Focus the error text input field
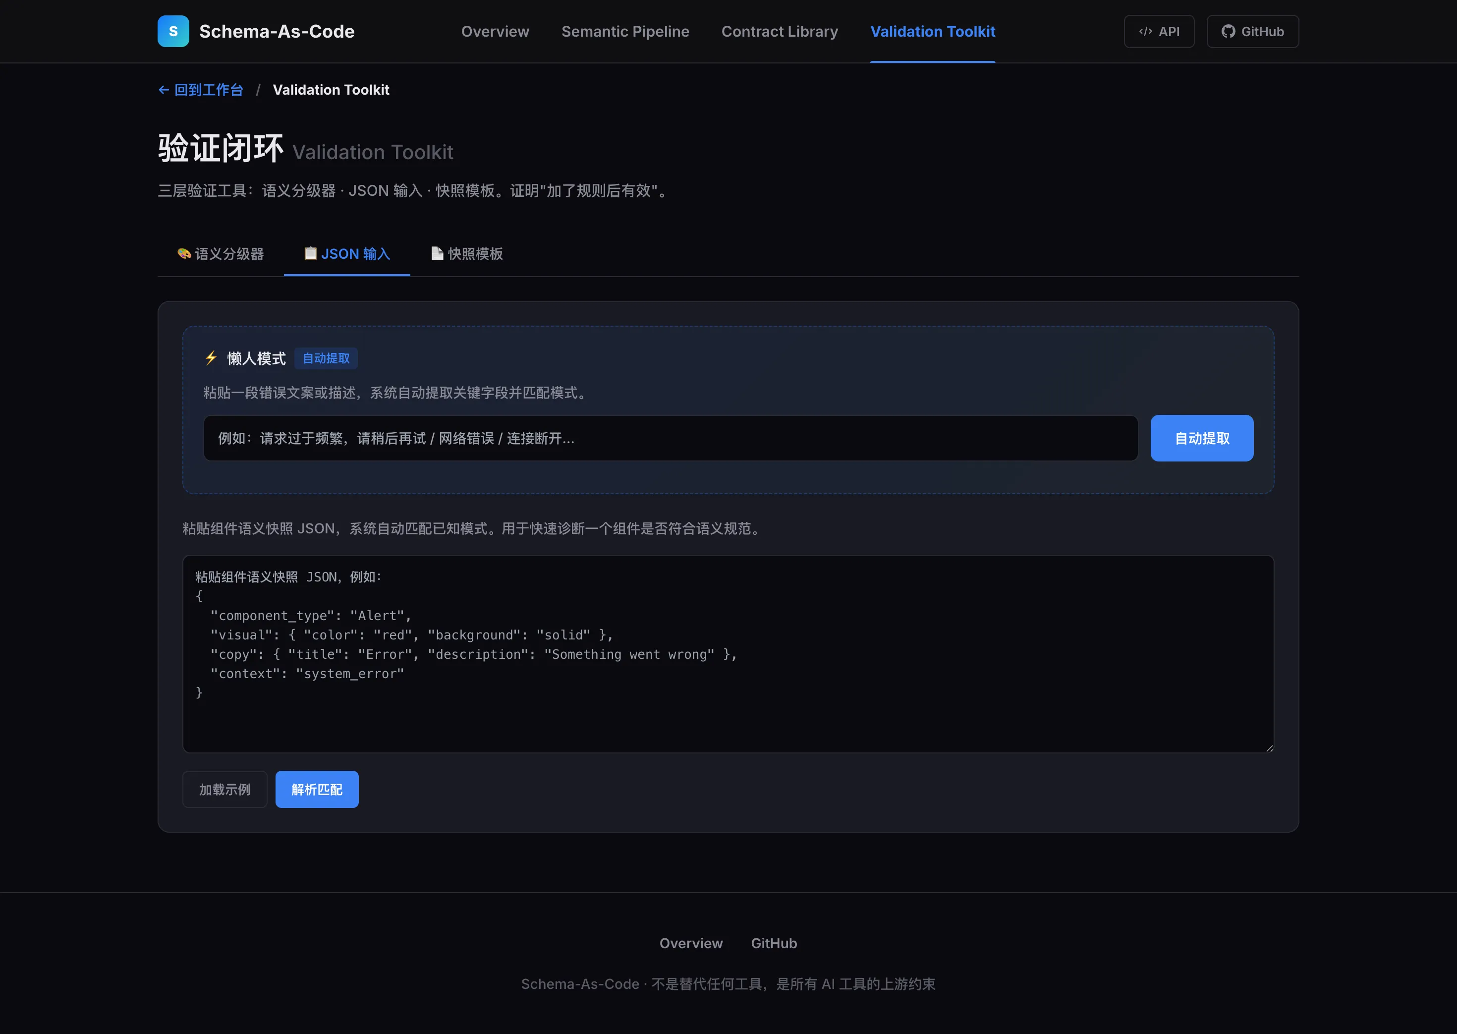This screenshot has height=1034, width=1457. pyautogui.click(x=670, y=438)
